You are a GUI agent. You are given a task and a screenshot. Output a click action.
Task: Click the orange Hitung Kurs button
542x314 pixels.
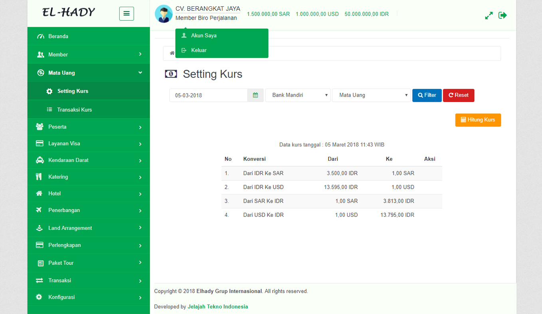tap(478, 120)
